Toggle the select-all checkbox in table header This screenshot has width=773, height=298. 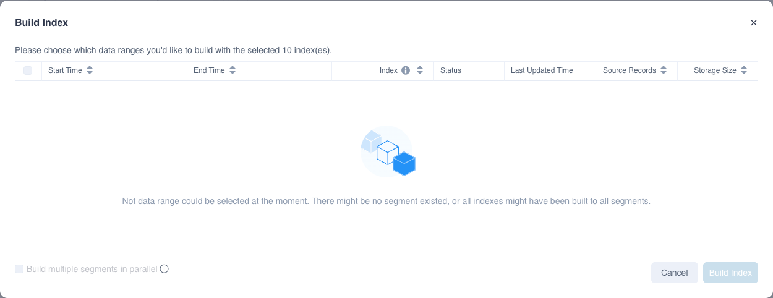click(28, 70)
